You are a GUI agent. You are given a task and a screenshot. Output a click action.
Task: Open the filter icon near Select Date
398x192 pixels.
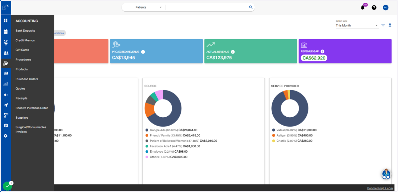pos(383,25)
